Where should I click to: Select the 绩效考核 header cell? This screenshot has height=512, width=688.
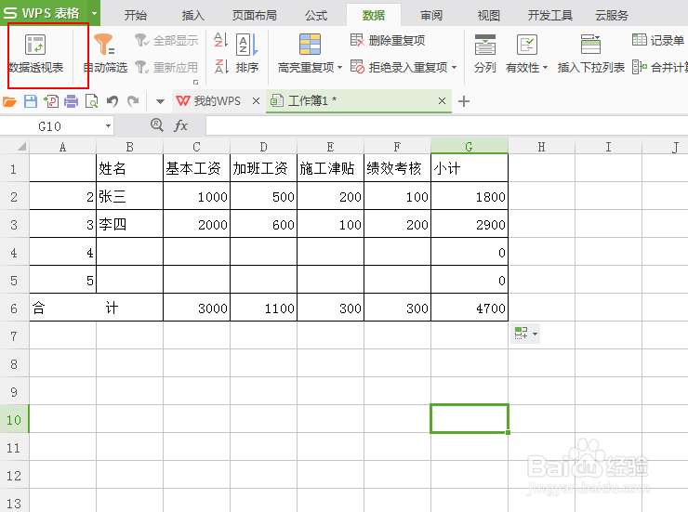tap(397, 168)
